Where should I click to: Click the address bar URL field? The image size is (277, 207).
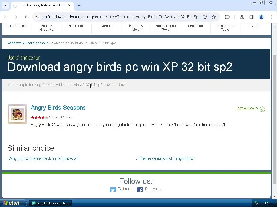point(121,17)
